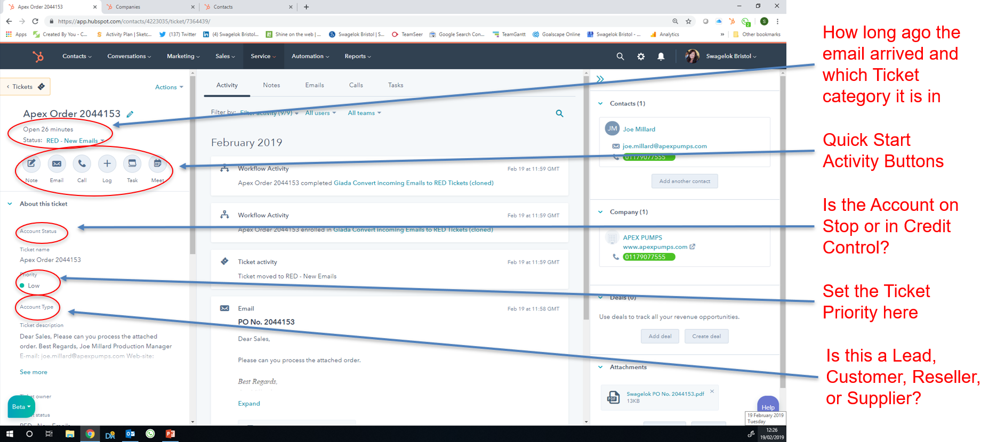Open the All users filter dropdown
The height and width of the screenshot is (442, 997).
click(x=320, y=113)
